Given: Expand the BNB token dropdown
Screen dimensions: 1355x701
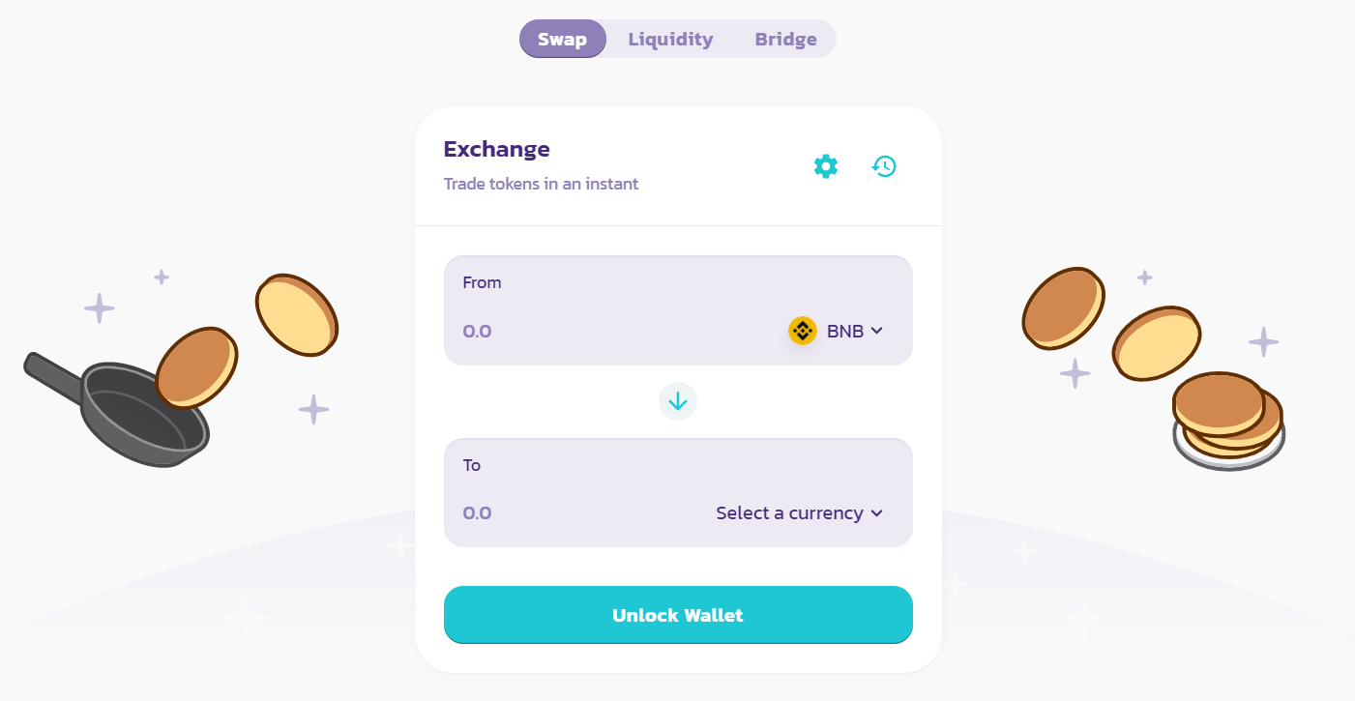Looking at the screenshot, I should click(x=837, y=331).
